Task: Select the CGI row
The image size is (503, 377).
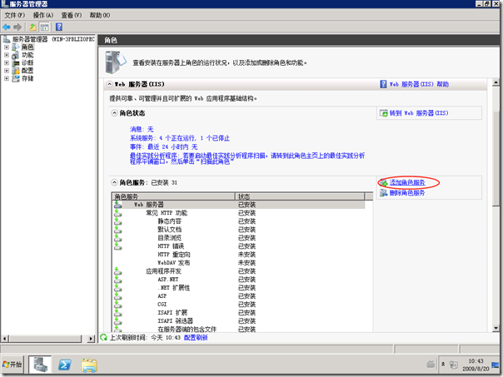Action: pos(238,305)
